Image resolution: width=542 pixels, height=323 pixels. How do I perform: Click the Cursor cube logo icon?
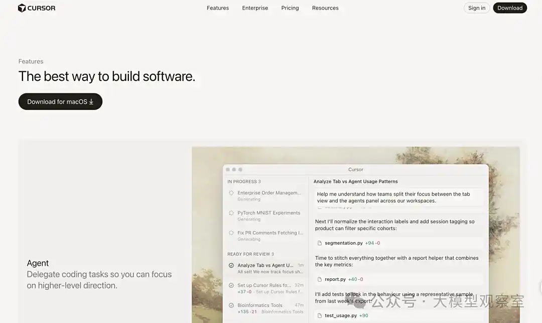[x=22, y=8]
